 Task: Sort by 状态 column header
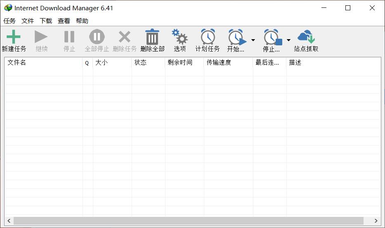(148, 63)
